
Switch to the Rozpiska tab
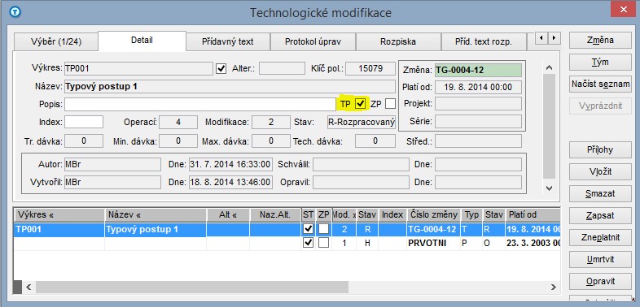click(398, 41)
